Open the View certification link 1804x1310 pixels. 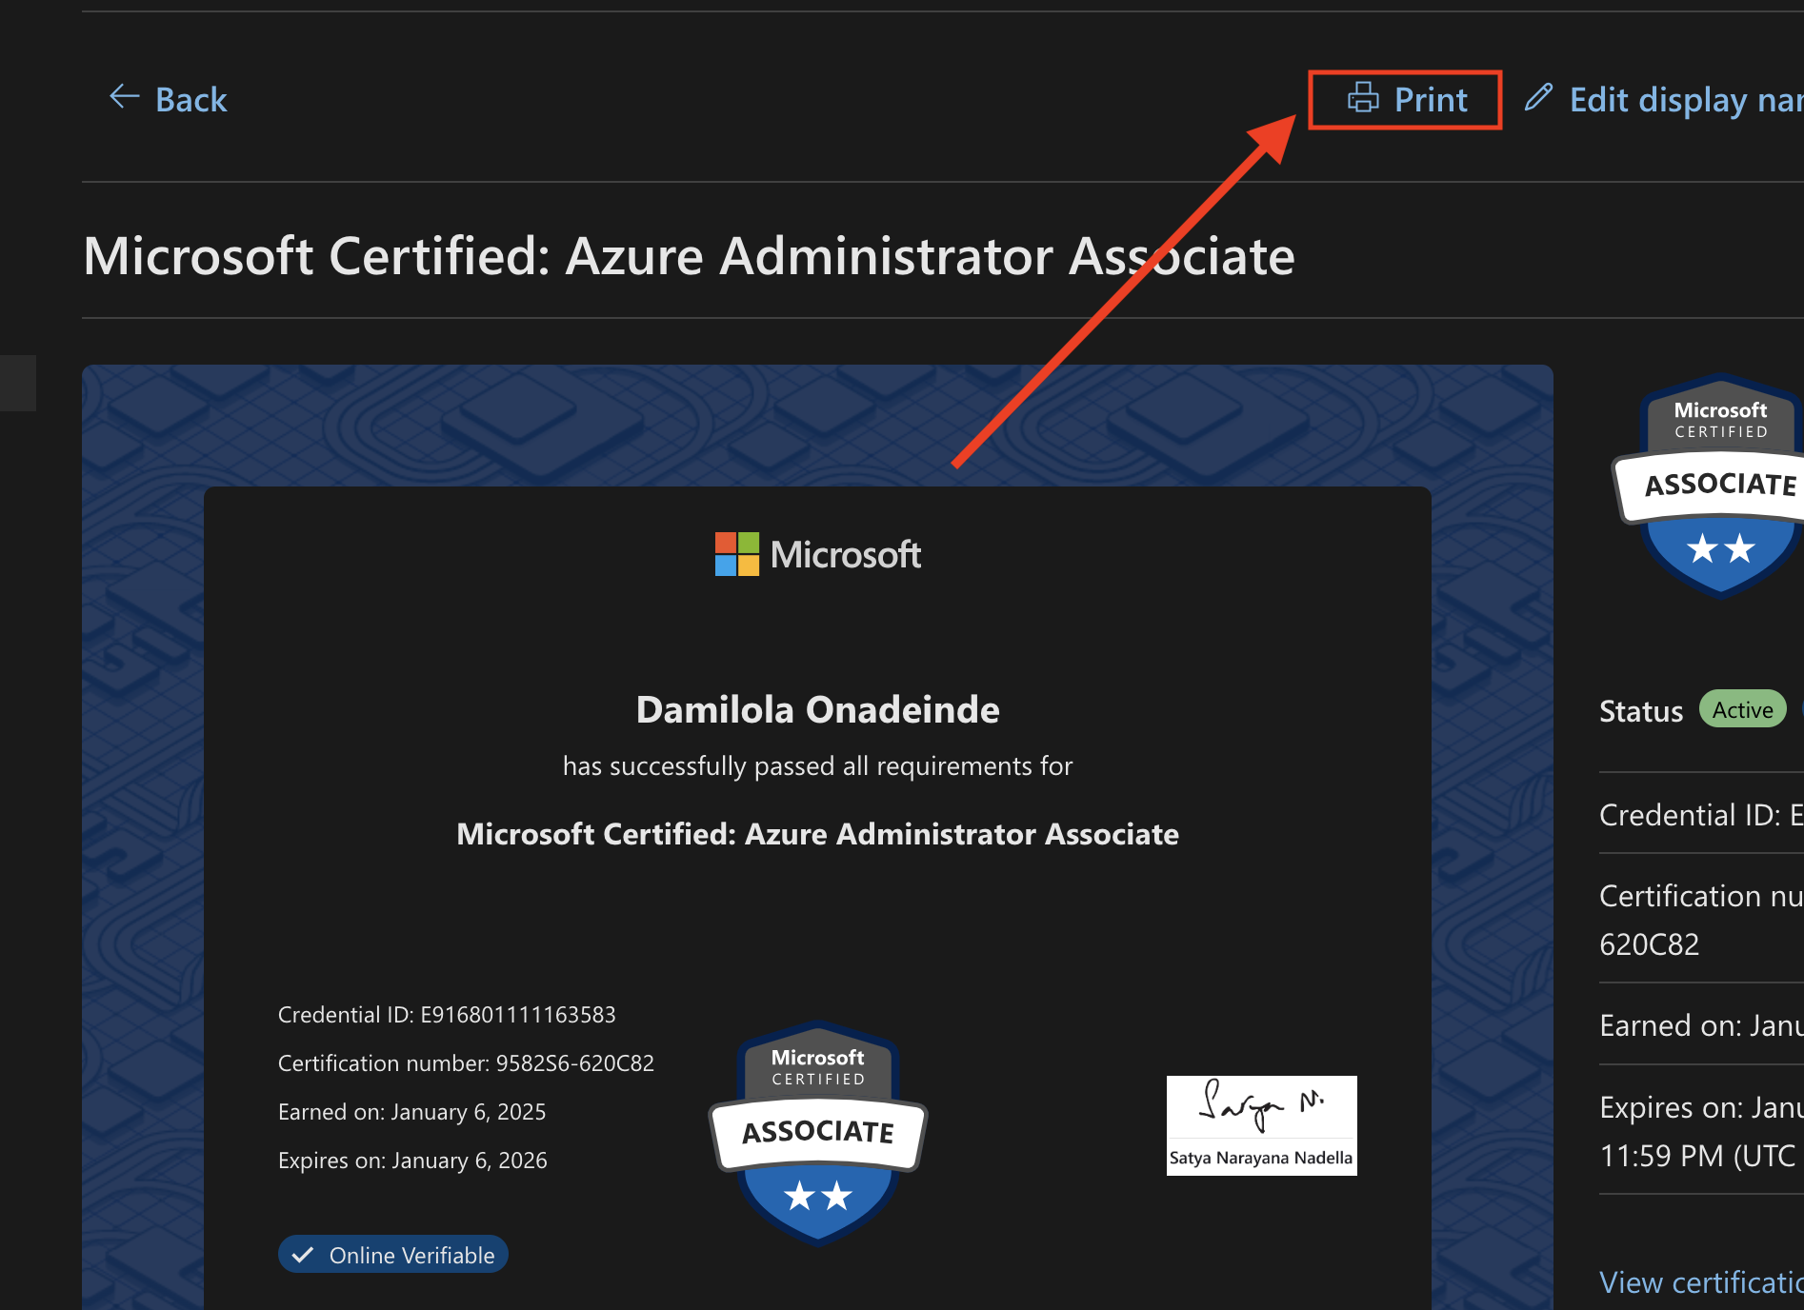(1701, 1282)
